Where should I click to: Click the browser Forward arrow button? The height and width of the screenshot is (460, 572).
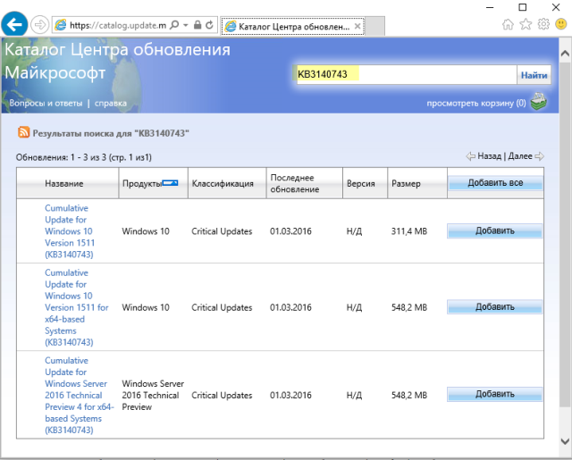tap(39, 25)
